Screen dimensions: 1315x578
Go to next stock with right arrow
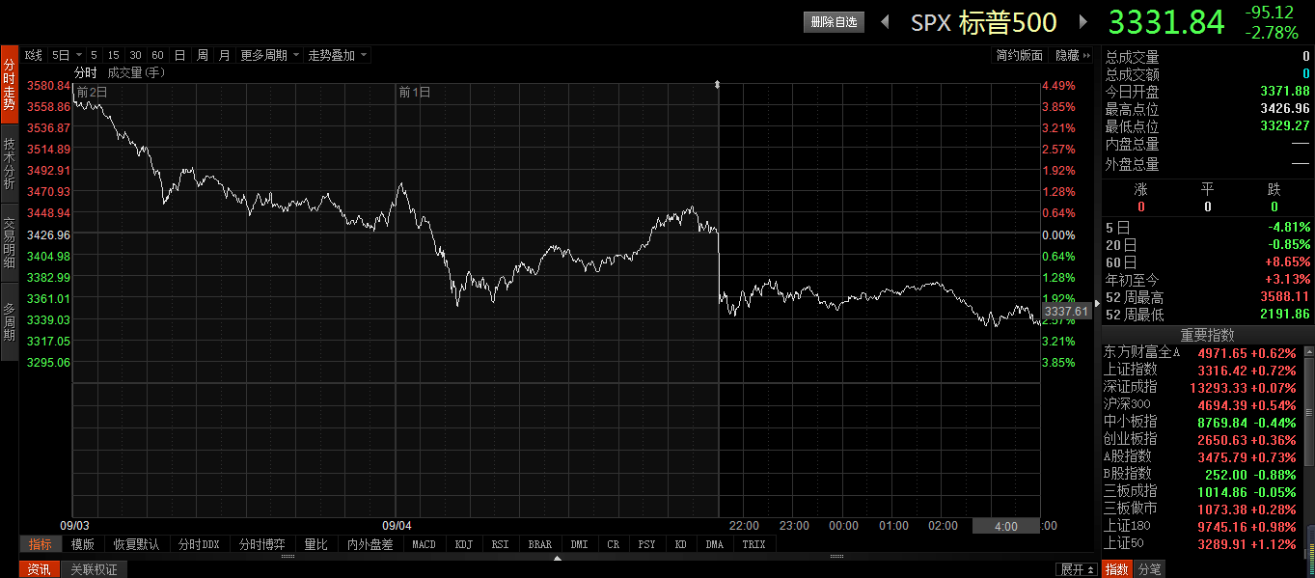pos(1082,21)
